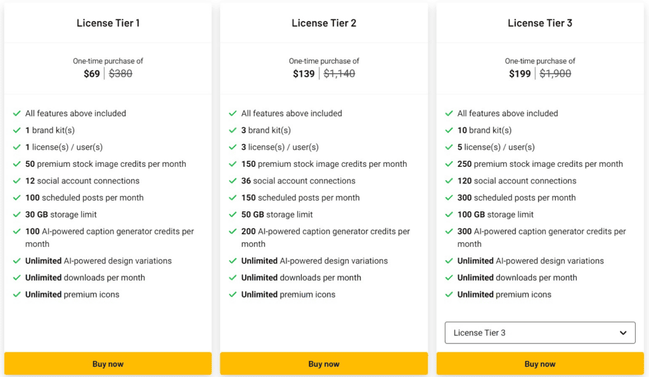Click the chevron arrow in tier dropdown
This screenshot has height=377, width=649.
[624, 333]
